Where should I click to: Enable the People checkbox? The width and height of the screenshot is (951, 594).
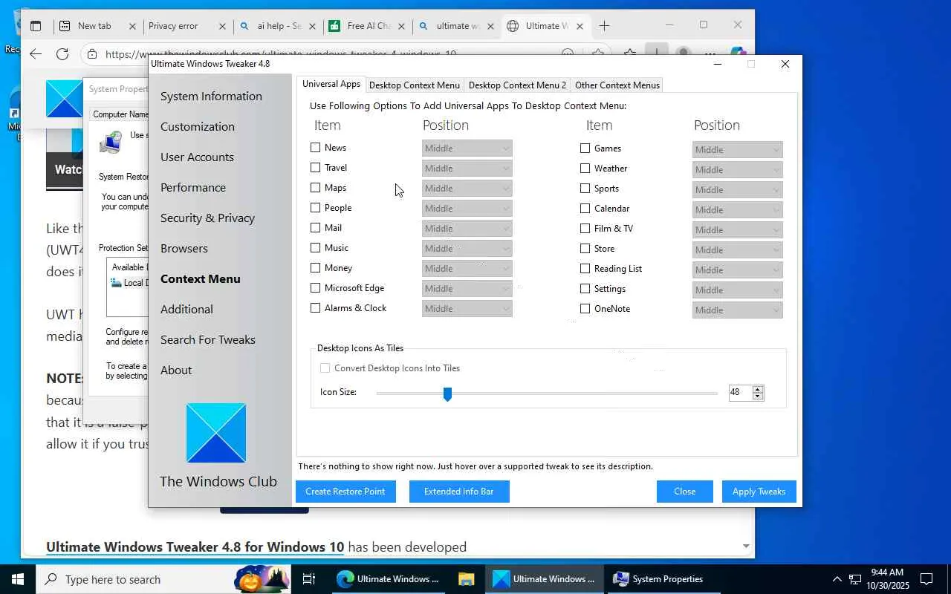pyautogui.click(x=316, y=208)
